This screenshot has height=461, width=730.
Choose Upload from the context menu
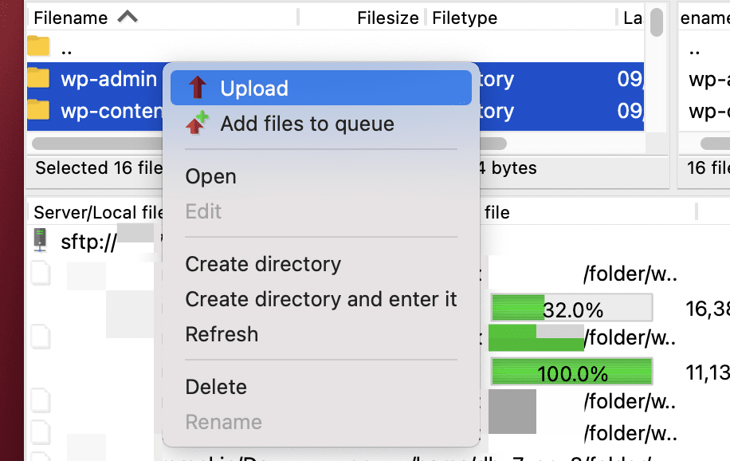(x=321, y=88)
